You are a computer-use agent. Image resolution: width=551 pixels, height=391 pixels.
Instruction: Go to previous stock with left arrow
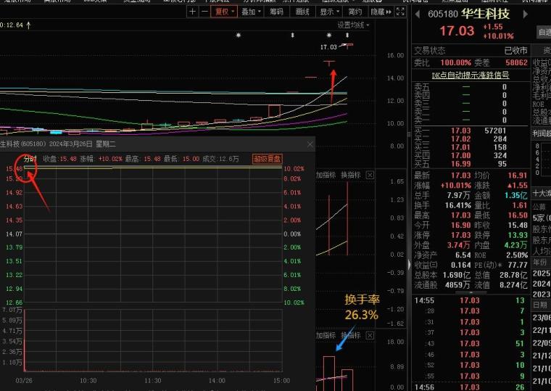coord(418,14)
